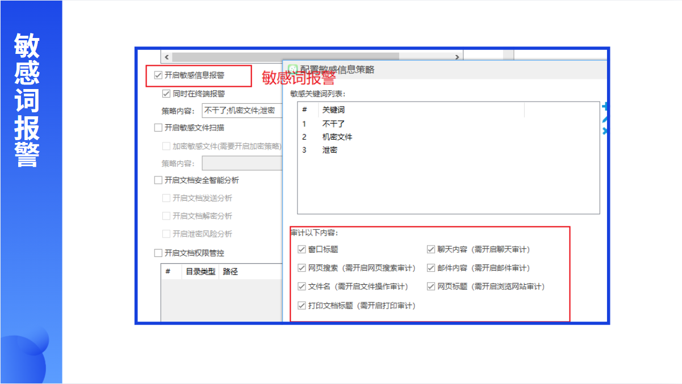Viewport: 682px width, 384px height.
Task: Click the blue X delete-keyword icon
Action: coord(605,130)
